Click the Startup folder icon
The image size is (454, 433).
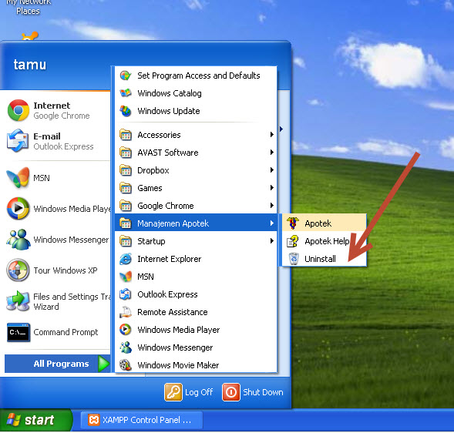coord(126,241)
